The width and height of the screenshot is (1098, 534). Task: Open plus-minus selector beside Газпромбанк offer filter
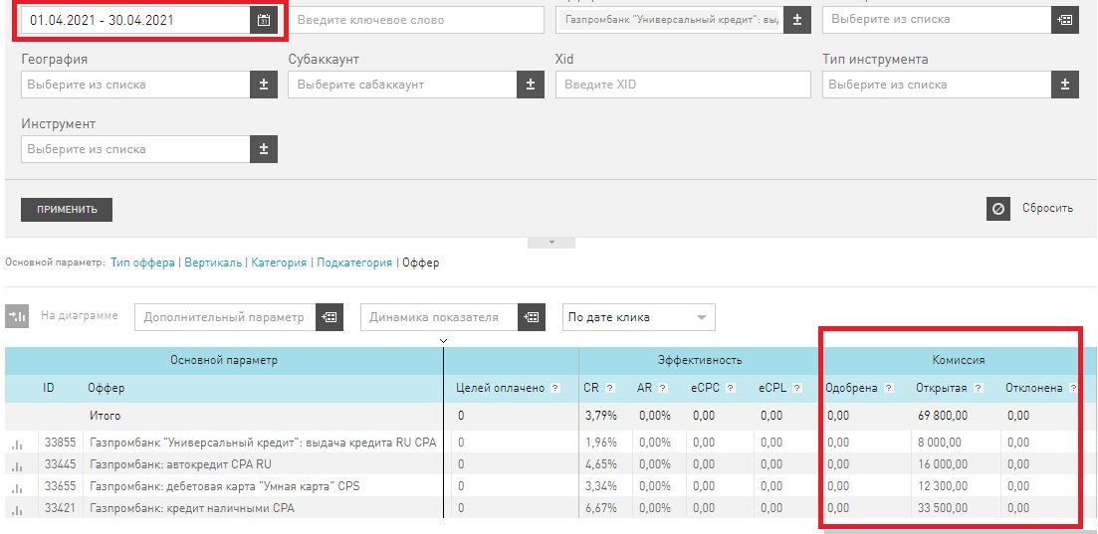797,20
